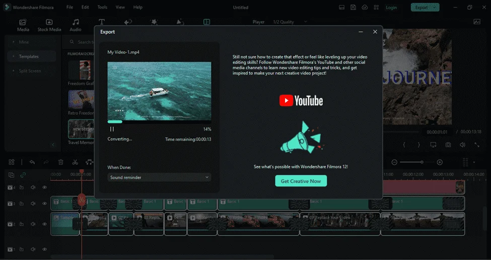Viewport: 491px width, 260px height.
Task: Open the Titles tab icon
Action: coord(101,22)
